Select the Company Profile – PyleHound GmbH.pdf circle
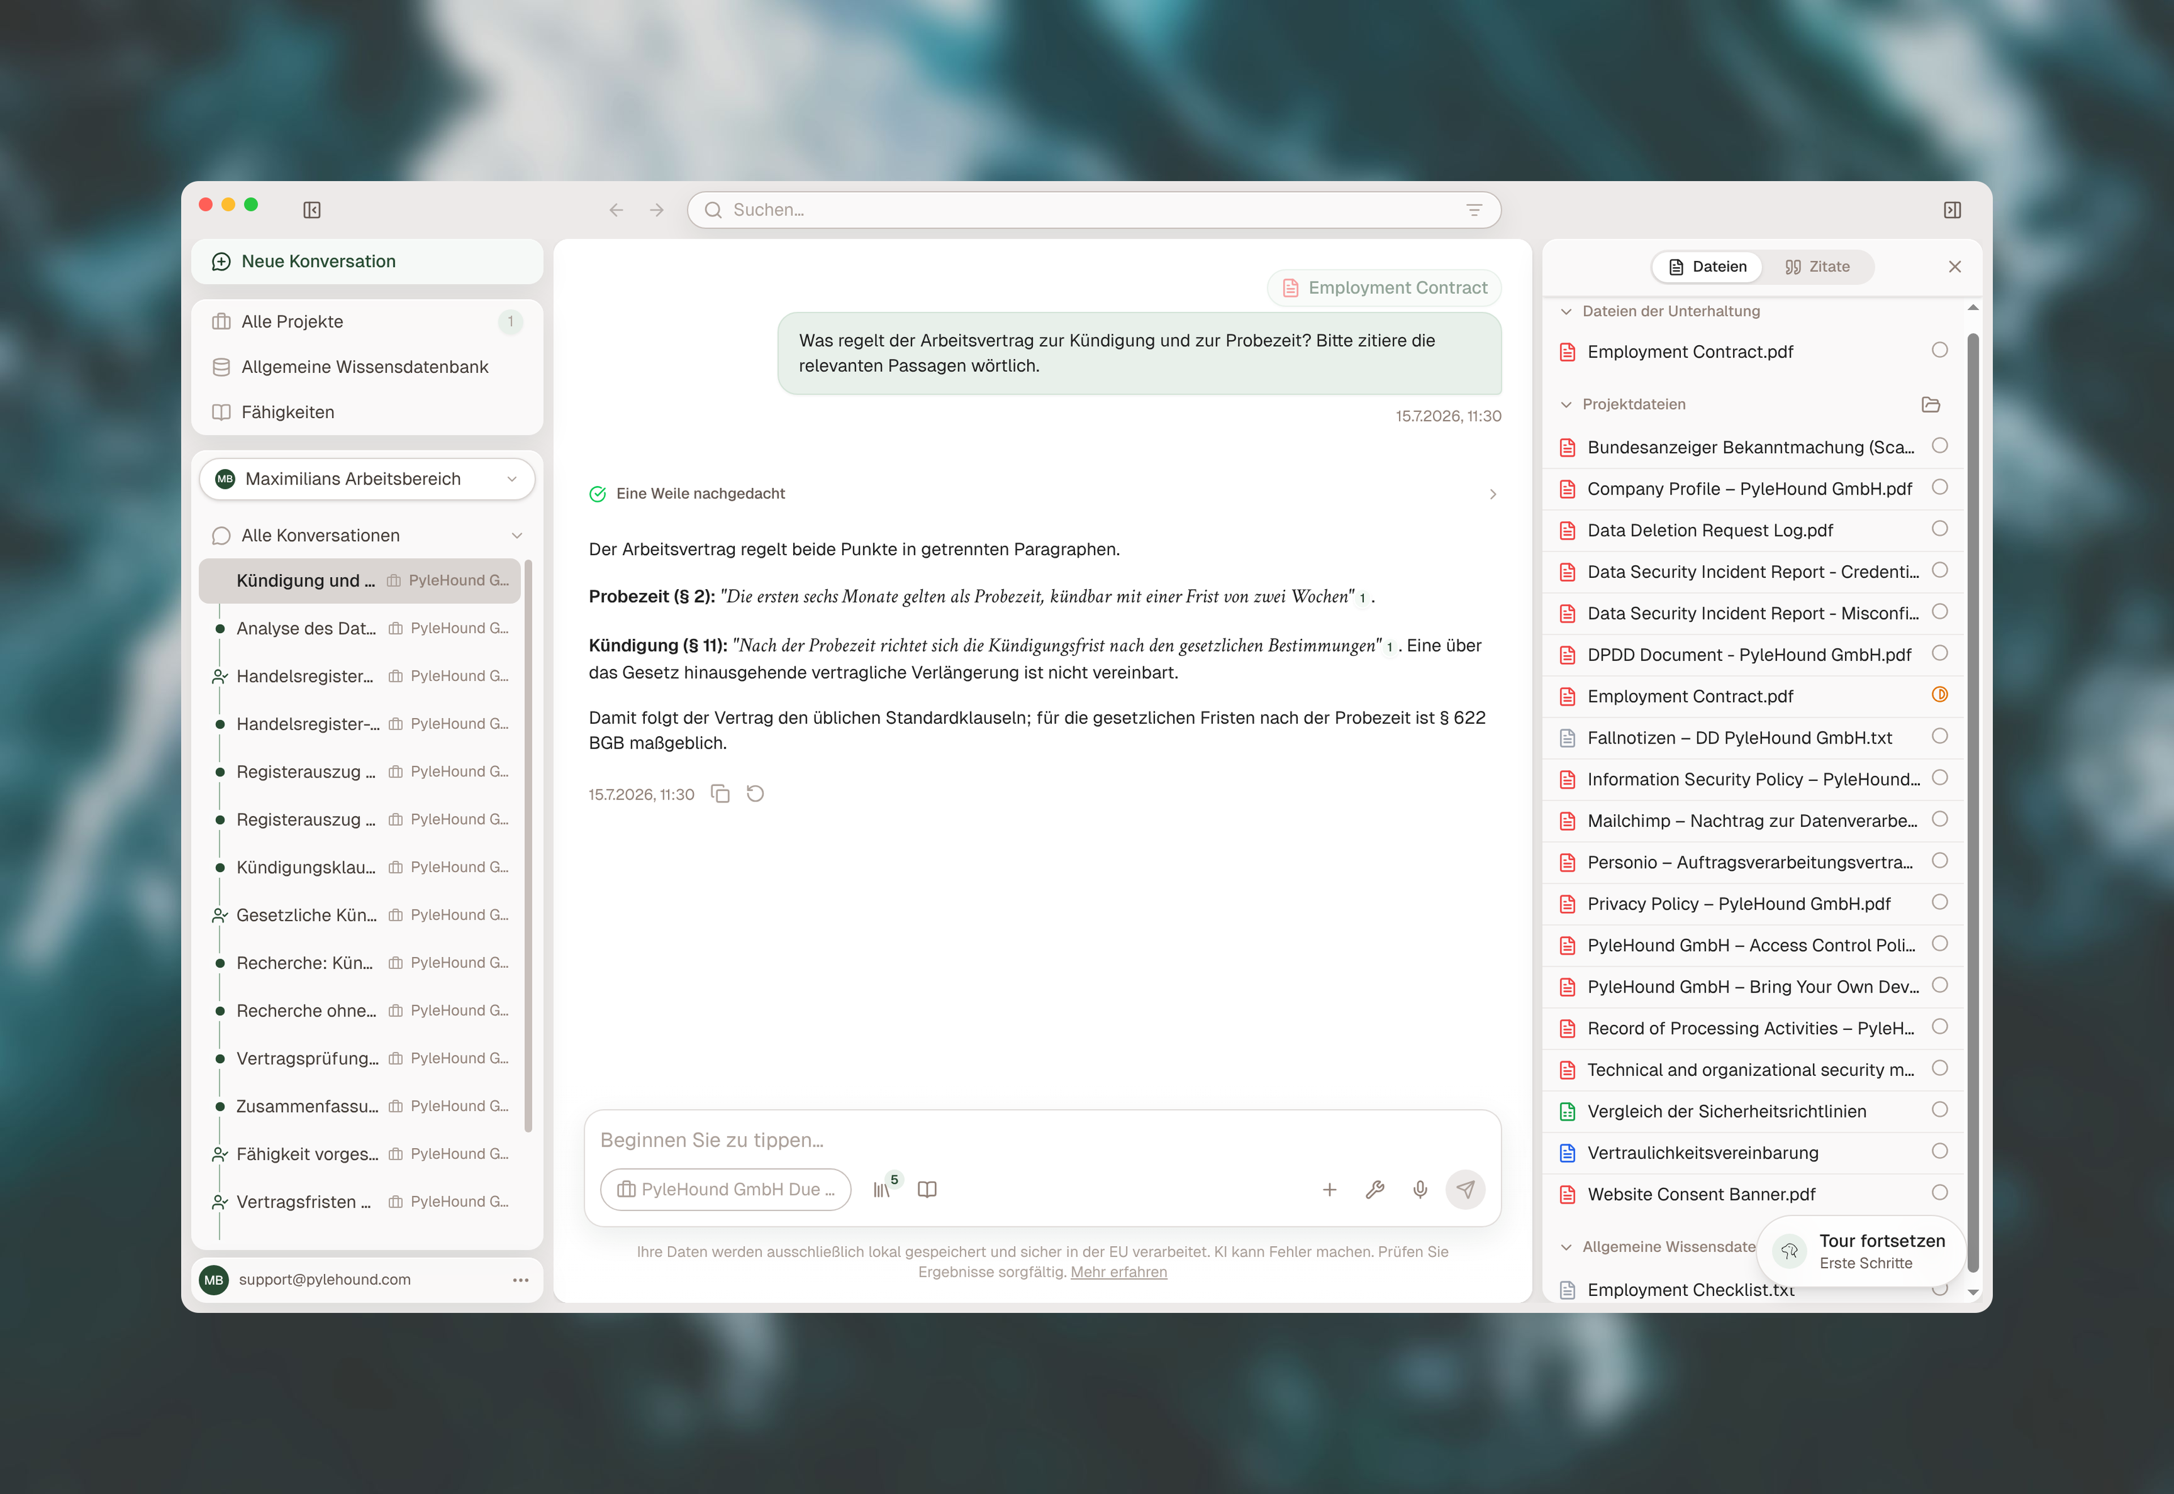This screenshot has height=1494, width=2174. coord(1940,487)
